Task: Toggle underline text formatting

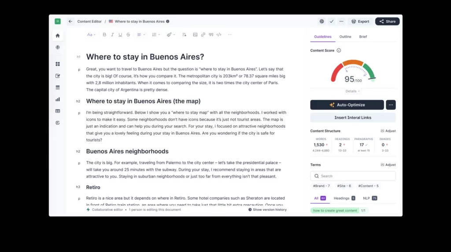Action: coord(120,35)
